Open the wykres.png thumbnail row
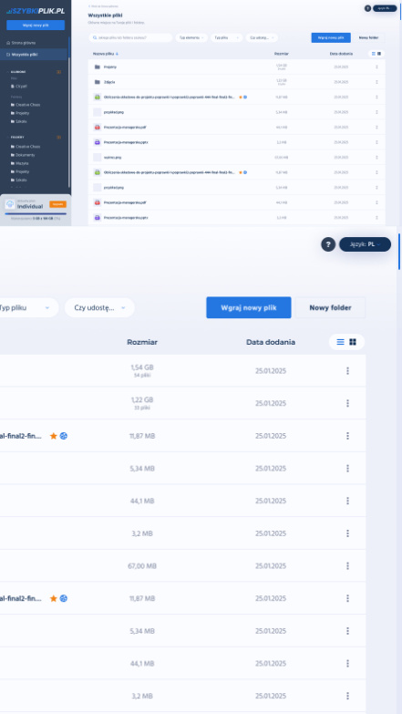The width and height of the screenshot is (402, 714). [x=236, y=157]
